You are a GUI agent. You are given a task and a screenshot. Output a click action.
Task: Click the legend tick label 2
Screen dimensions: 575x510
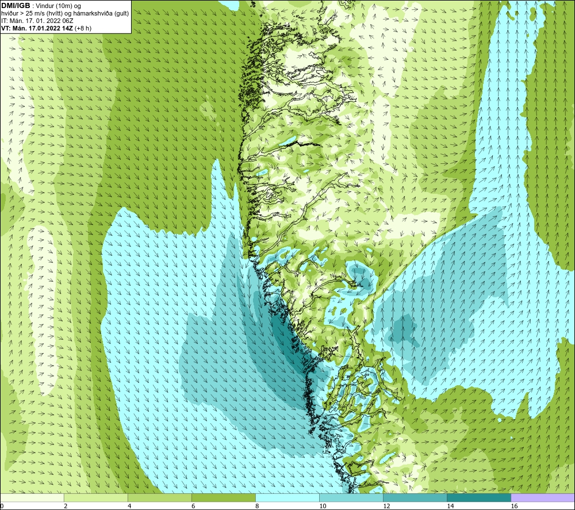66,506
